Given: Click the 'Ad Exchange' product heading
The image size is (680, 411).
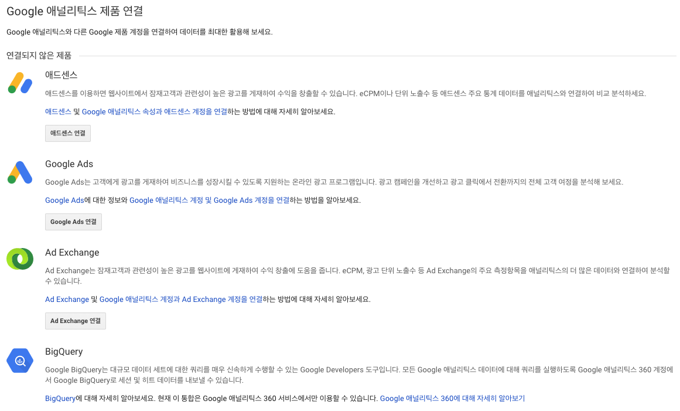Looking at the screenshot, I should [x=72, y=253].
